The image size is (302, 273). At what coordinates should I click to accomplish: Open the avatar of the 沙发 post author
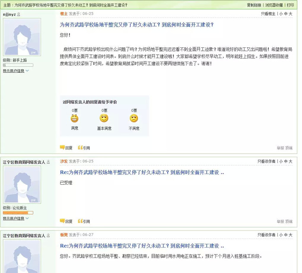pyautogui.click(x=22, y=185)
